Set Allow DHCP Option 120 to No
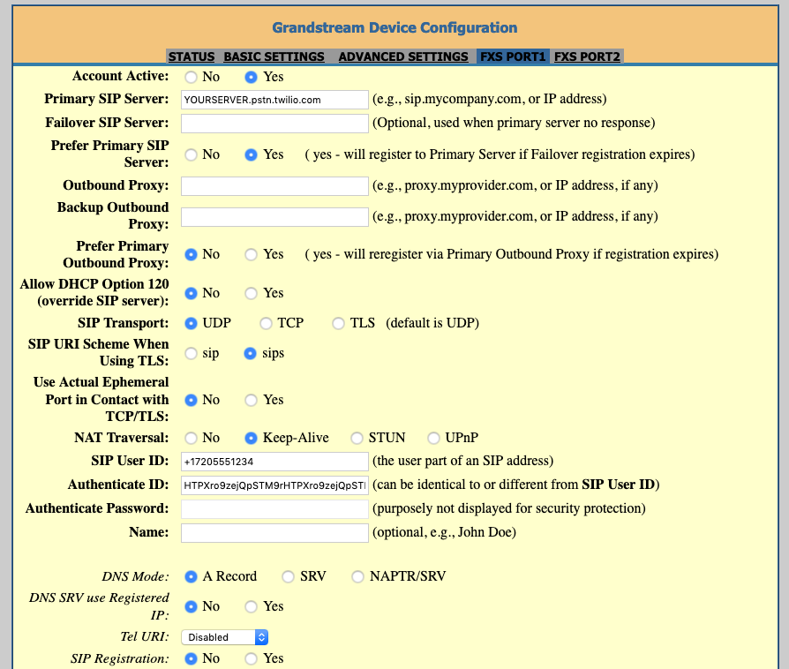 pos(191,293)
